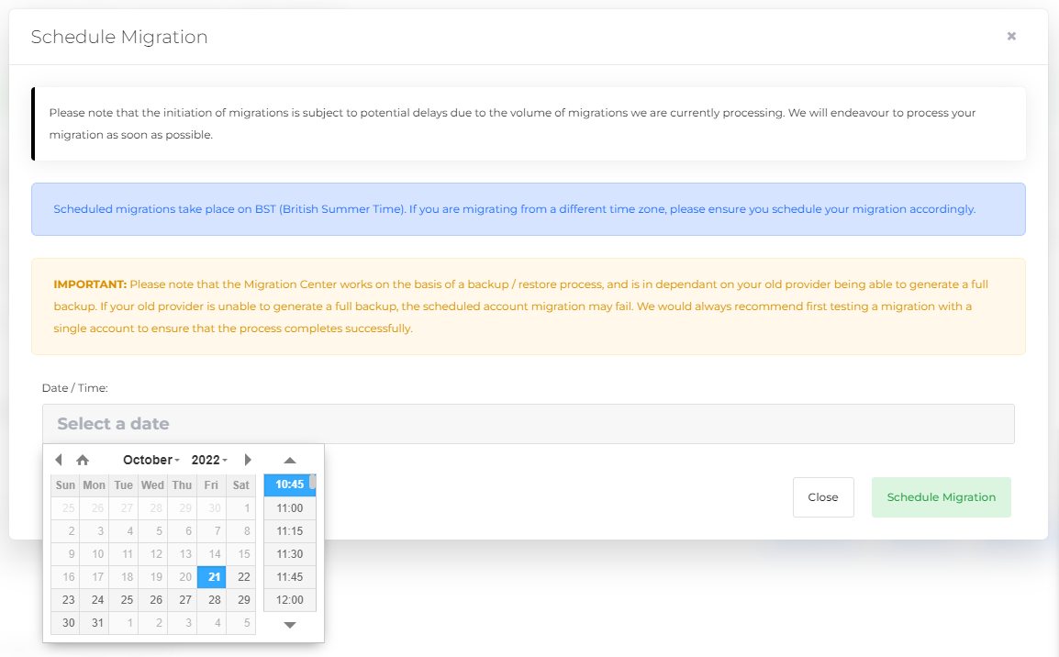Select October 30 in calendar

[65, 622]
